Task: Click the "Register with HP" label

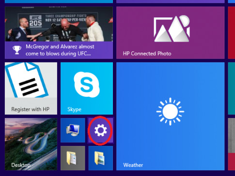Action: 30,109
